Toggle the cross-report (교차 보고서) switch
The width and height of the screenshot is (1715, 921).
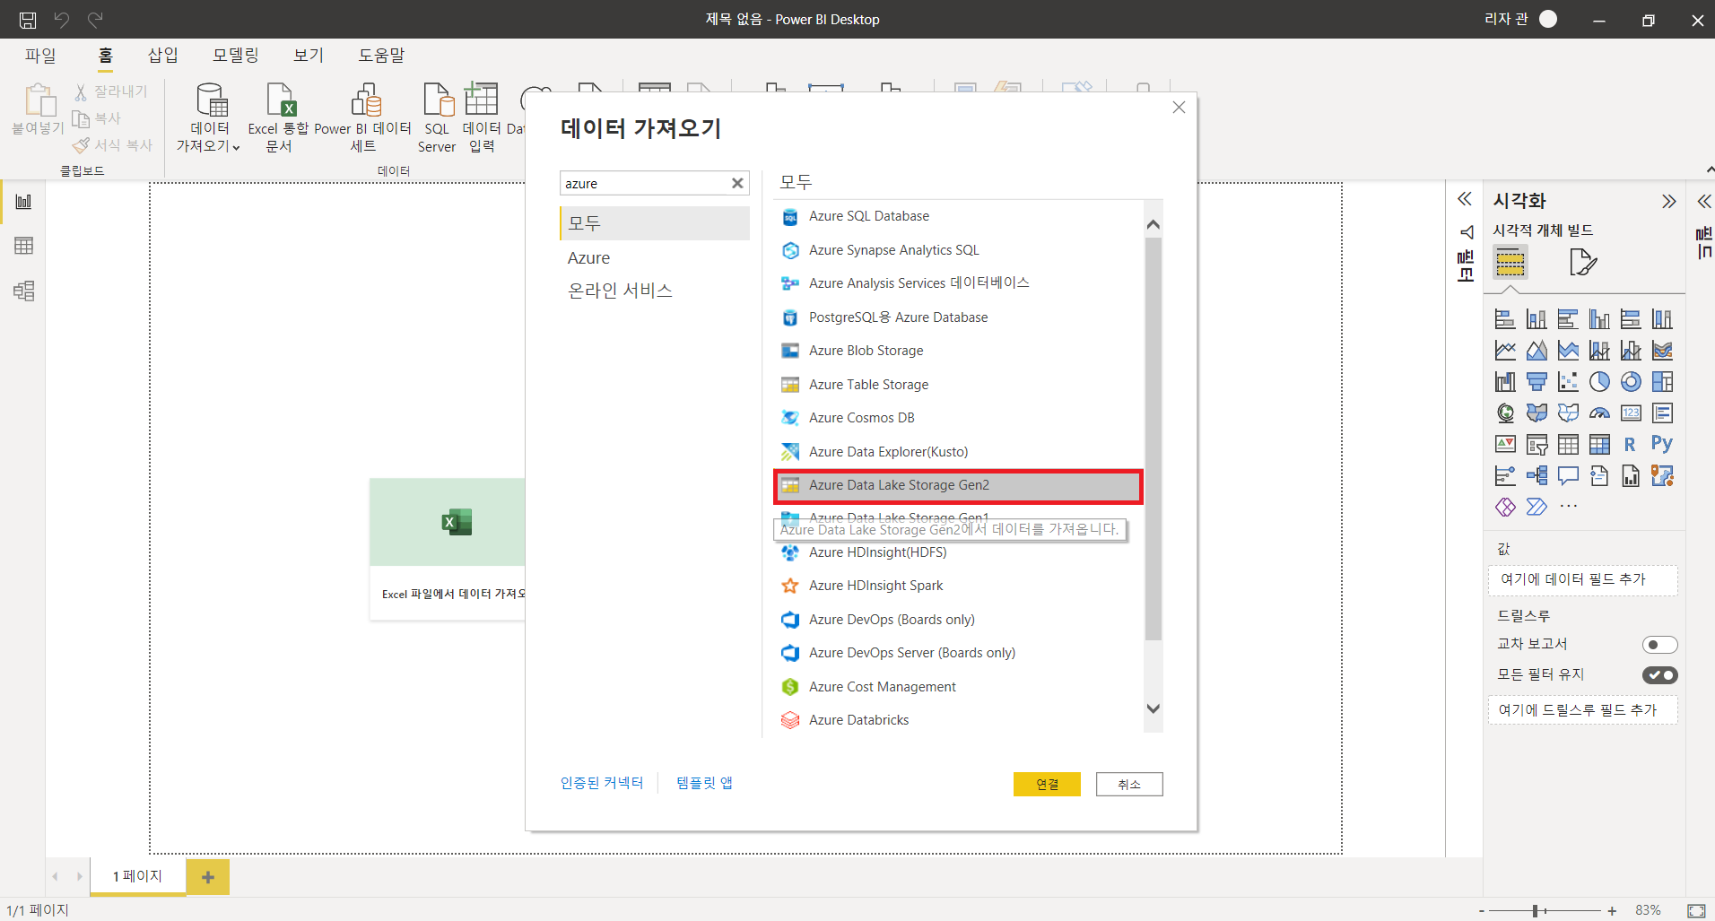coord(1659,645)
